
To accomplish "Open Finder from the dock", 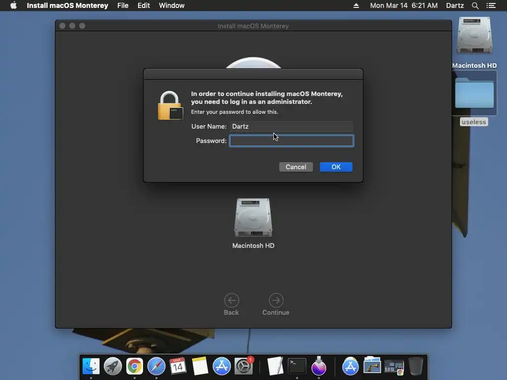I will (x=91, y=366).
